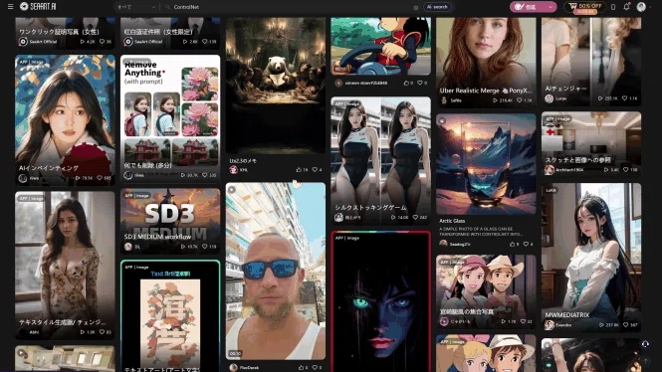The height and width of the screenshot is (372, 662).
Task: Open the SeaArt Official author link on 紅白証件照
Action: tap(143, 42)
